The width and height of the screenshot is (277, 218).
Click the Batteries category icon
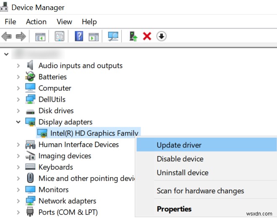pos(30,76)
